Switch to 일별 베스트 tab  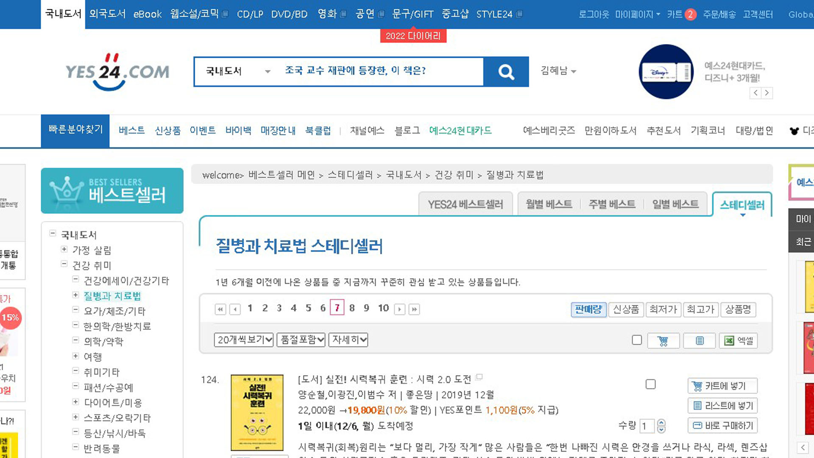click(675, 204)
